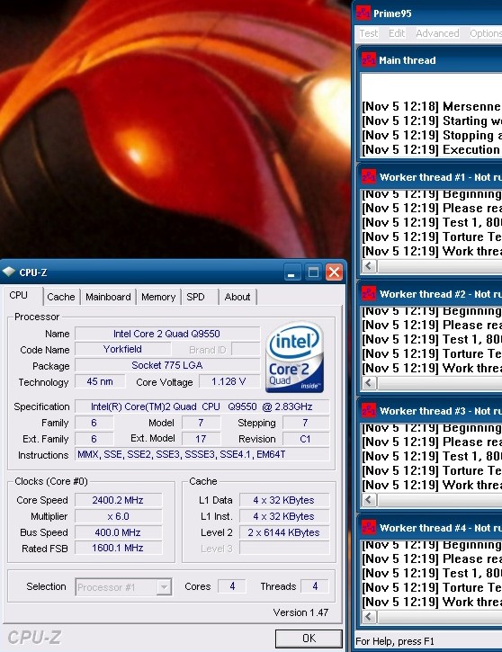Viewport: 502px width, 652px height.
Task: Click the Intel Core 2 Quad logo
Action: pos(294,357)
